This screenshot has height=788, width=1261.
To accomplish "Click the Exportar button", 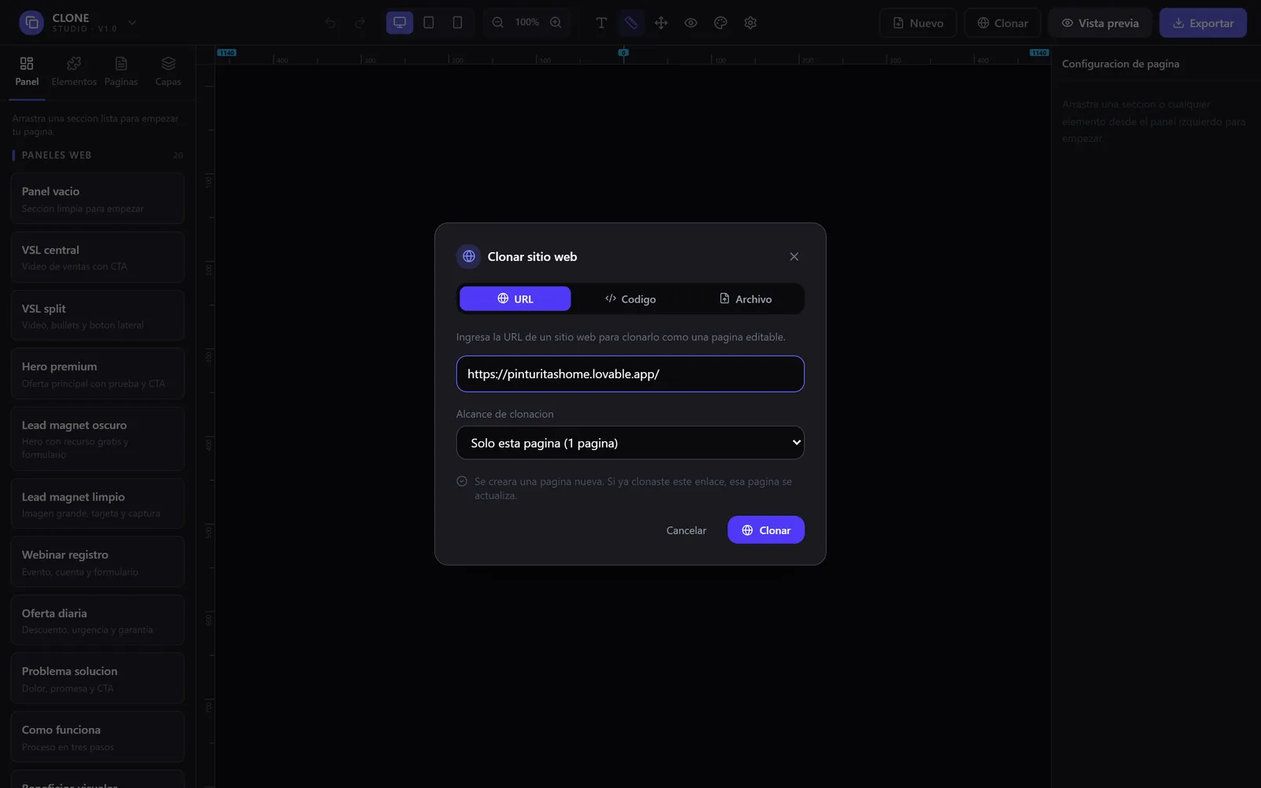I will [1203, 23].
